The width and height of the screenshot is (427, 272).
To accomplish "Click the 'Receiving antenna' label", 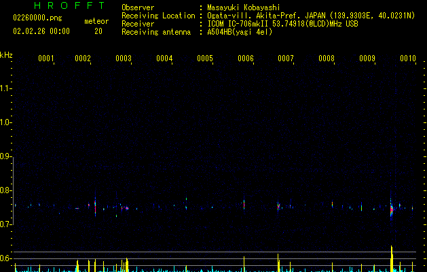I will click(156, 32).
